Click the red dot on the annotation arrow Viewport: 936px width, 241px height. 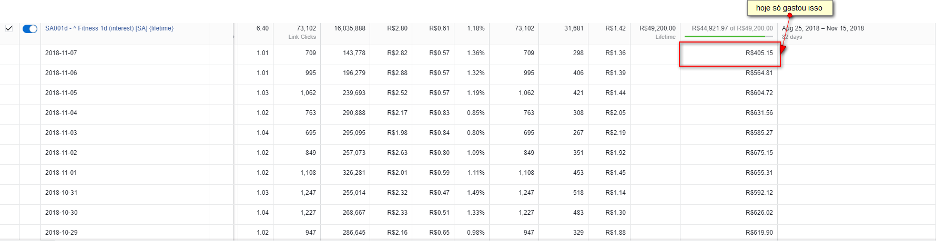coord(790,15)
